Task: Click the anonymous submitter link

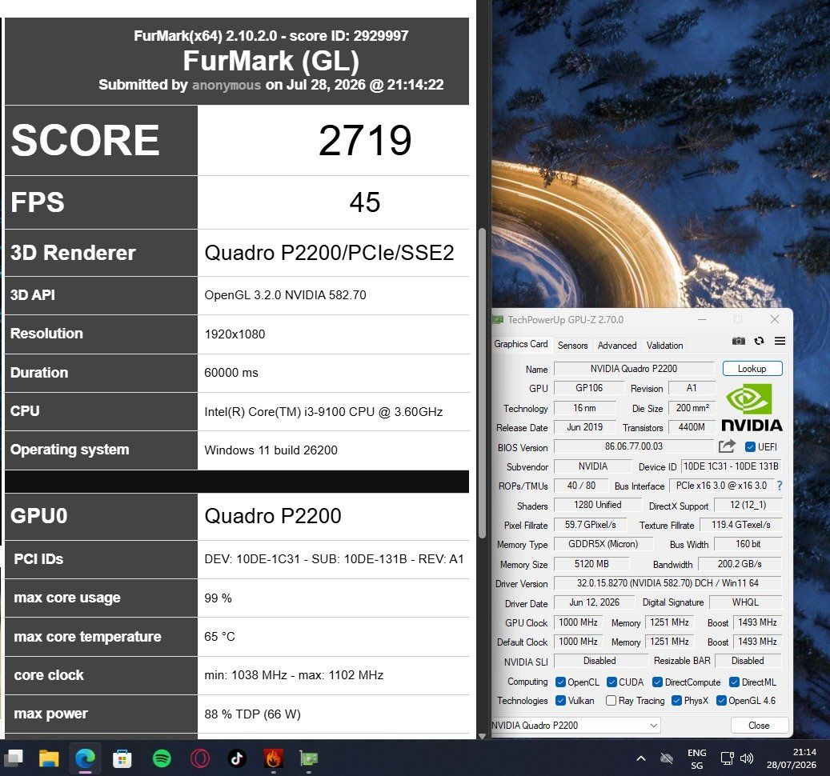Action: [227, 85]
